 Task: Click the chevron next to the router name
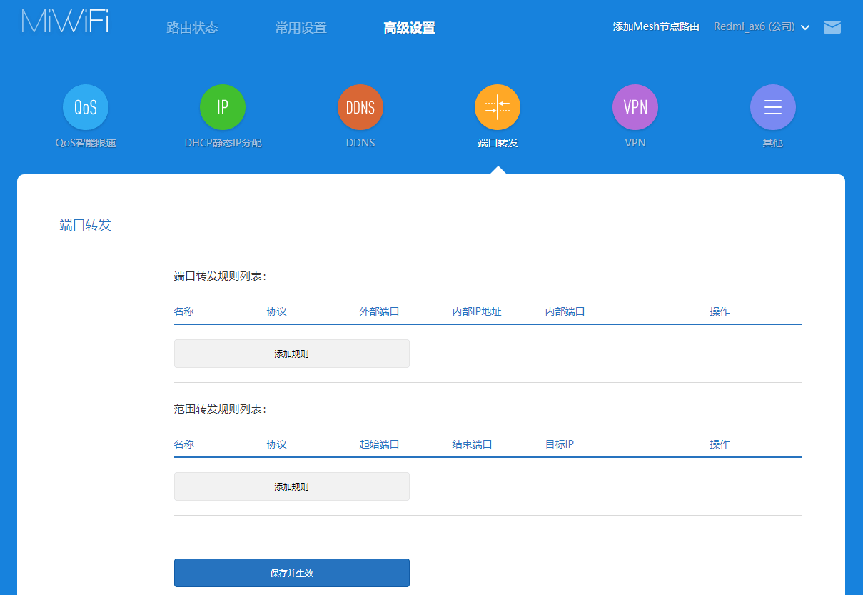[x=805, y=26]
